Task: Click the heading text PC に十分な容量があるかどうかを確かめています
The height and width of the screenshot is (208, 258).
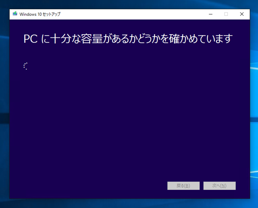Action: coord(128,39)
